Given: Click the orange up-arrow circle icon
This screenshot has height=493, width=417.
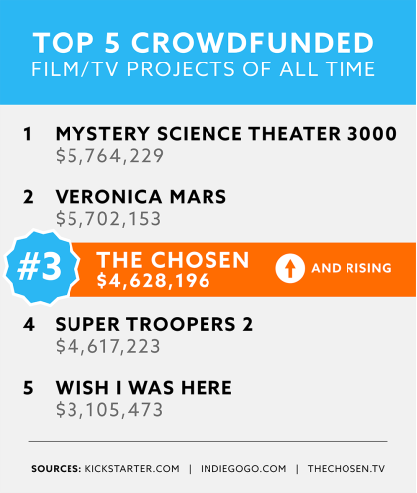Looking at the screenshot, I should pos(290,268).
